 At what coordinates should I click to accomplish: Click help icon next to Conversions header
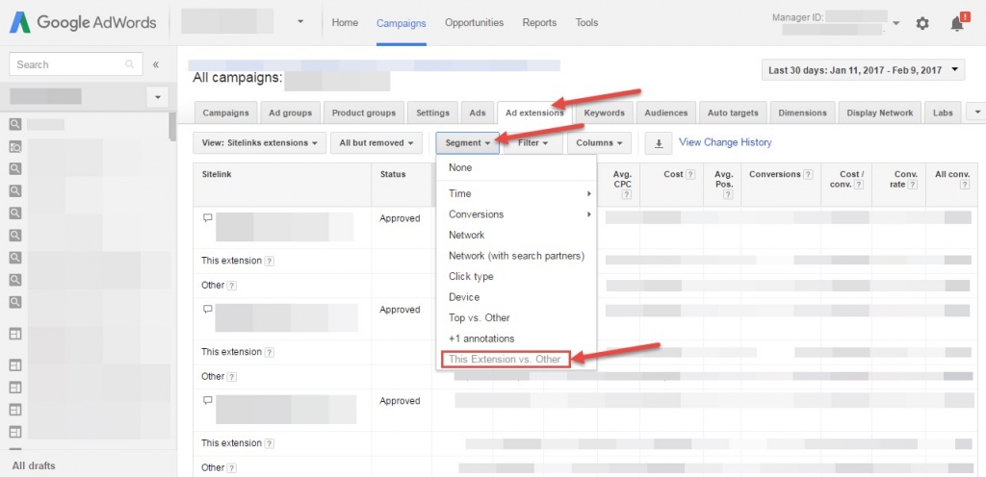pos(808,174)
